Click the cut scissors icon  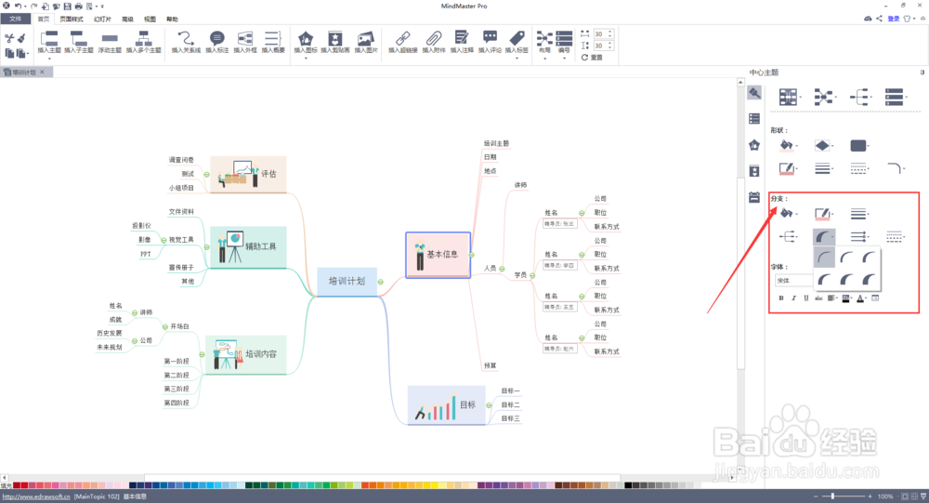tap(9, 38)
